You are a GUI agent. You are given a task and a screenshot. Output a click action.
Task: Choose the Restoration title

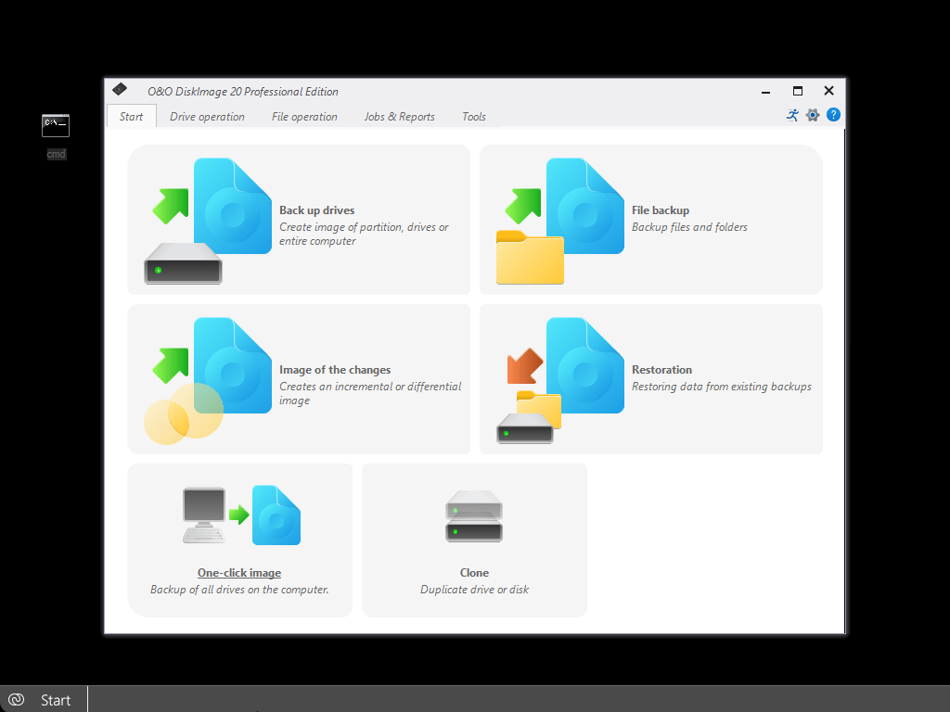click(x=661, y=370)
